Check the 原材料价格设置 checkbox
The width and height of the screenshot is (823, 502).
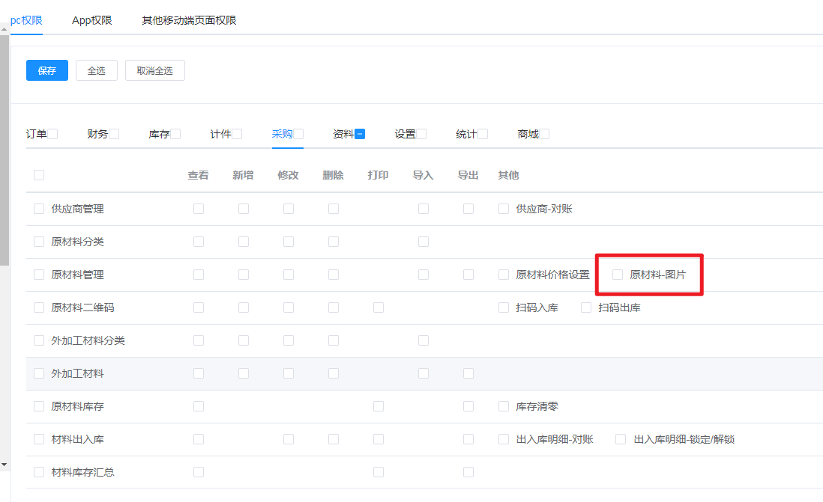[x=504, y=275]
